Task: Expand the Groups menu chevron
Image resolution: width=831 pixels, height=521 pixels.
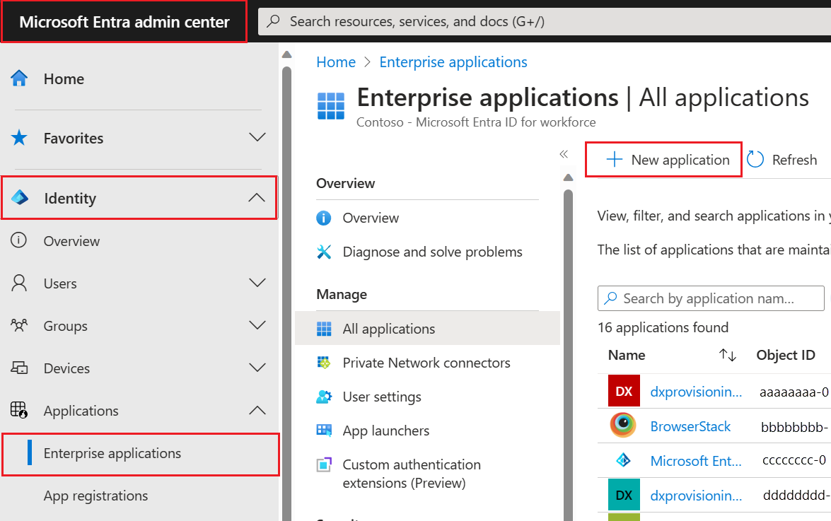Action: tap(257, 325)
